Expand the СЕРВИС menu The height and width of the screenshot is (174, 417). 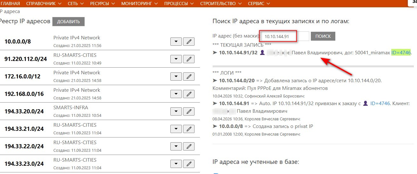click(x=259, y=3)
